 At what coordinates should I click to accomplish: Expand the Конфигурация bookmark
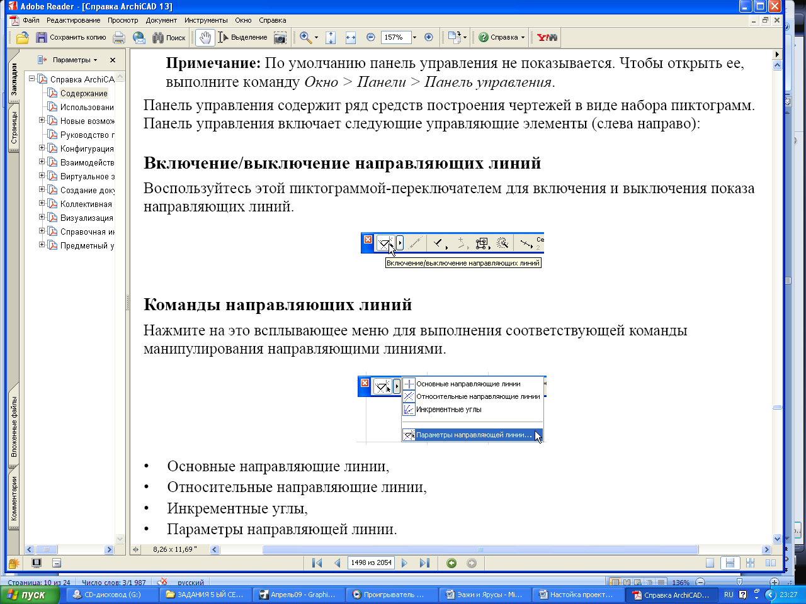click(x=42, y=148)
